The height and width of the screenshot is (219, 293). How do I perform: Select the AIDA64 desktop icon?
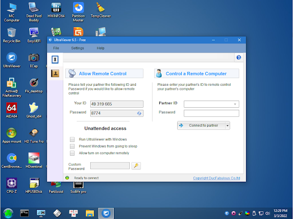12,110
